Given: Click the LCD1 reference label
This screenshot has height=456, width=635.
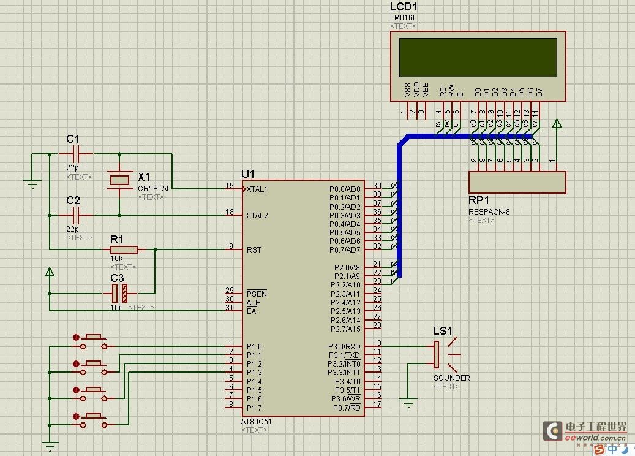Looking at the screenshot, I should click(x=404, y=7).
